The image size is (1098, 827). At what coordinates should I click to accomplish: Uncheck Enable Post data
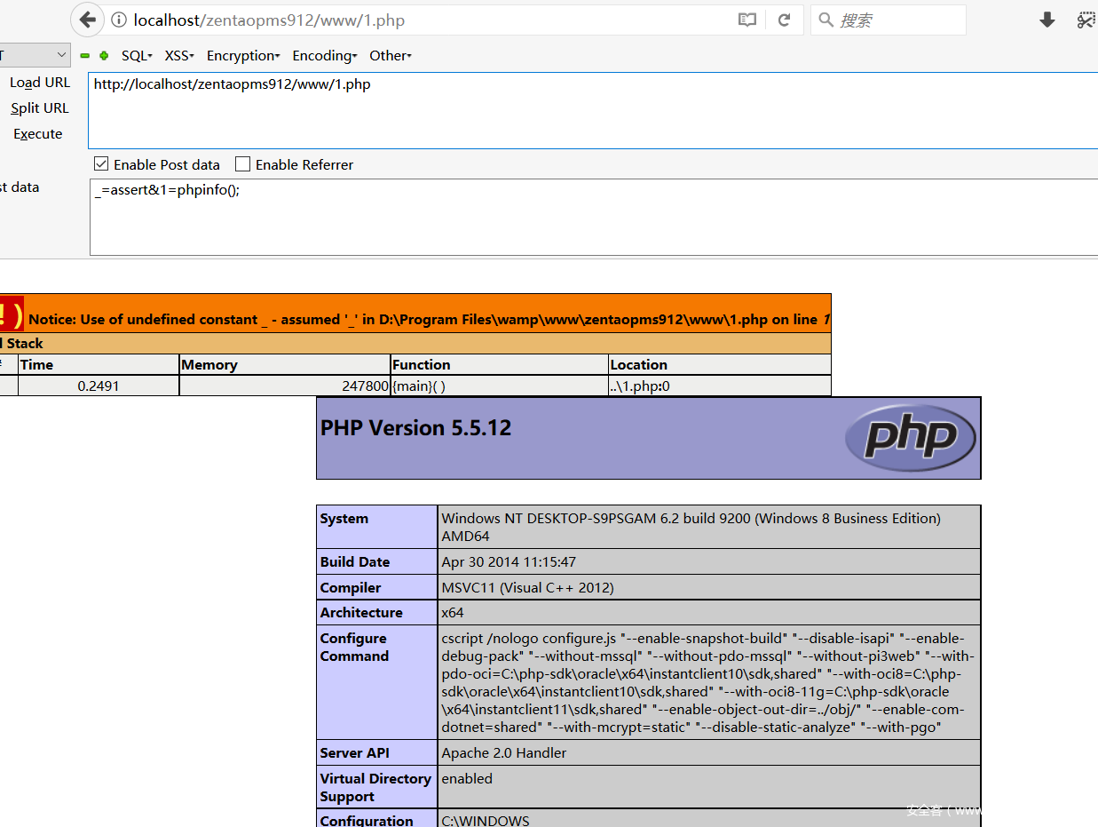click(x=102, y=164)
